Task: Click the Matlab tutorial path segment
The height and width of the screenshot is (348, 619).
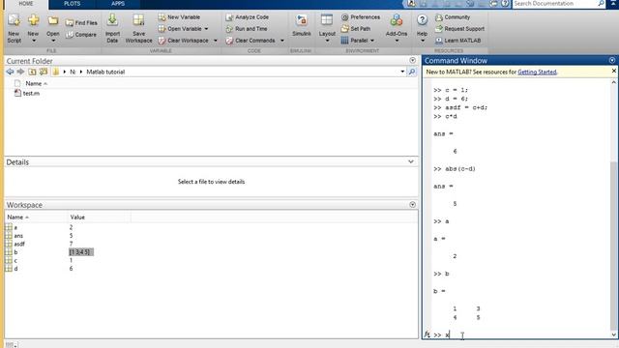Action: (105, 72)
